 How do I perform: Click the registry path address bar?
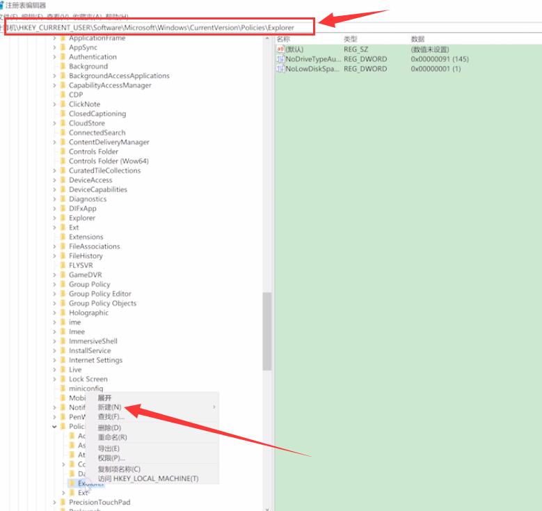[x=160, y=27]
